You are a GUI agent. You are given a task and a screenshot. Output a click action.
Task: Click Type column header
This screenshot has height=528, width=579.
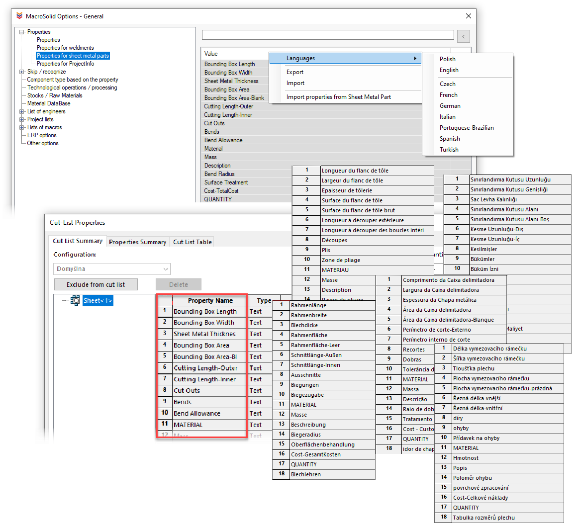click(264, 300)
